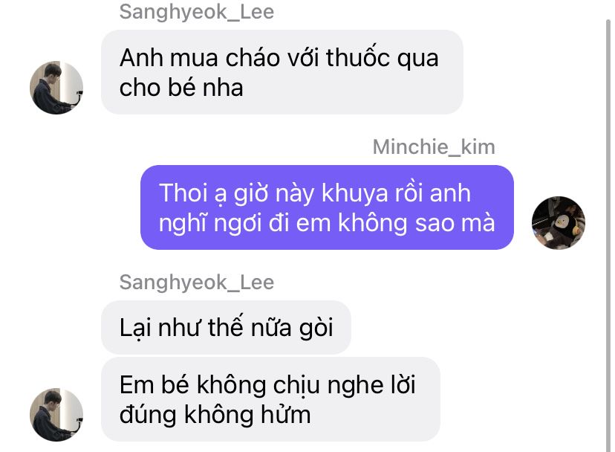
Task: Click the word "thuốc" in the first message
Action: tap(358, 58)
